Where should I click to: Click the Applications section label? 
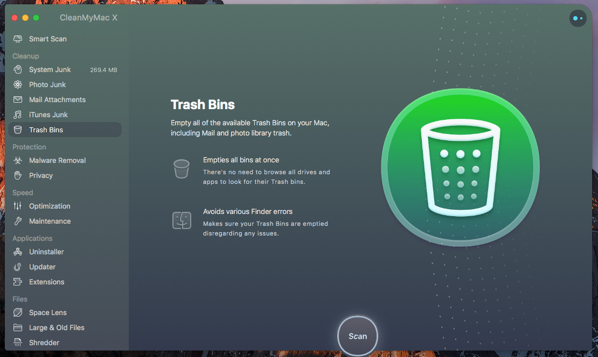[x=32, y=238]
